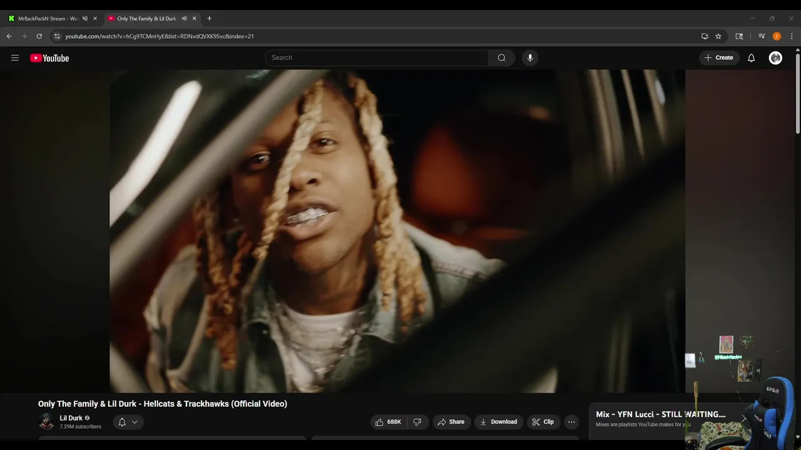Go back in browser history
This screenshot has width=801, height=450.
9,36
